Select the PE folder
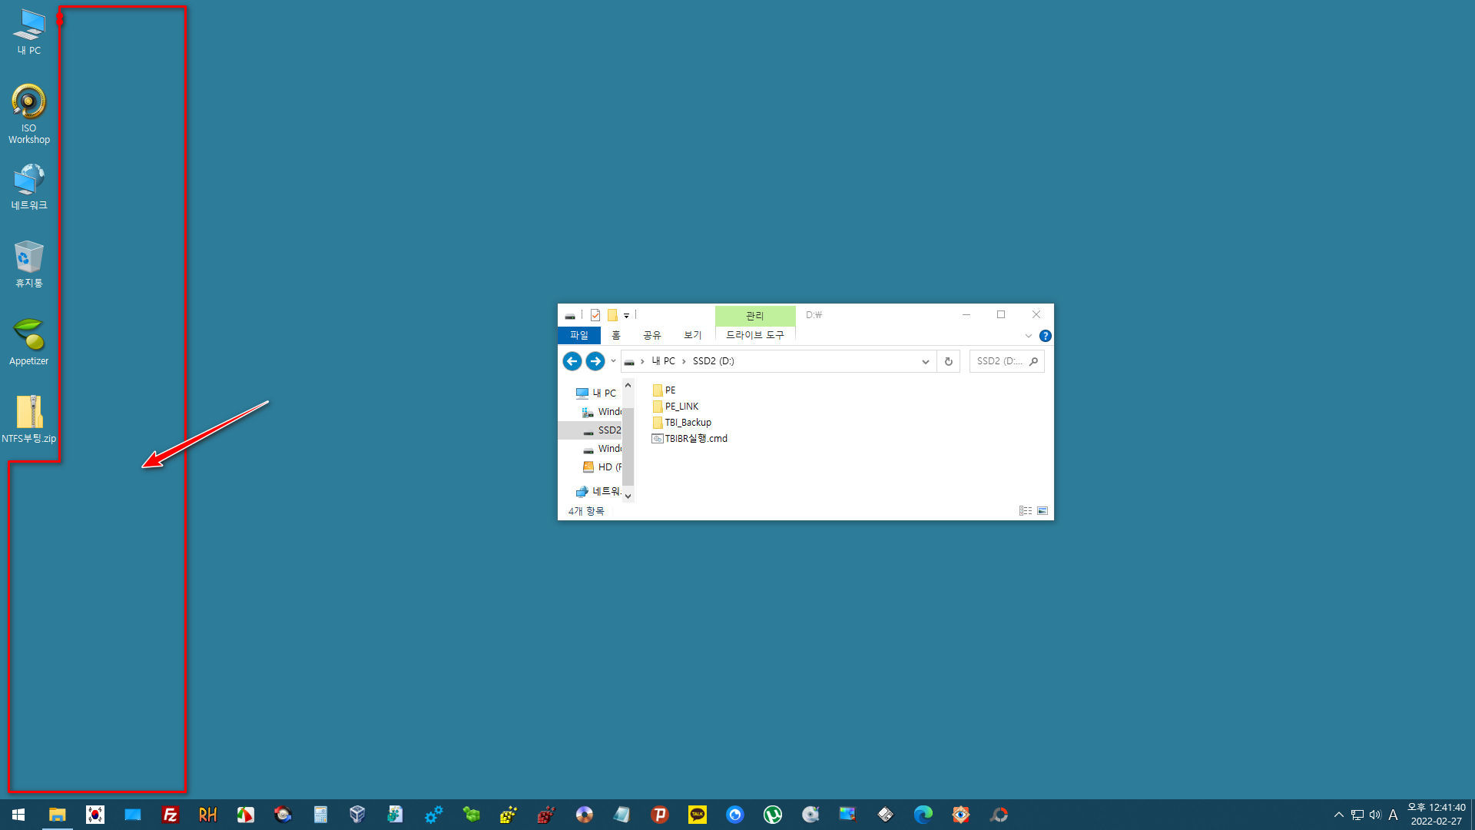 coord(665,390)
